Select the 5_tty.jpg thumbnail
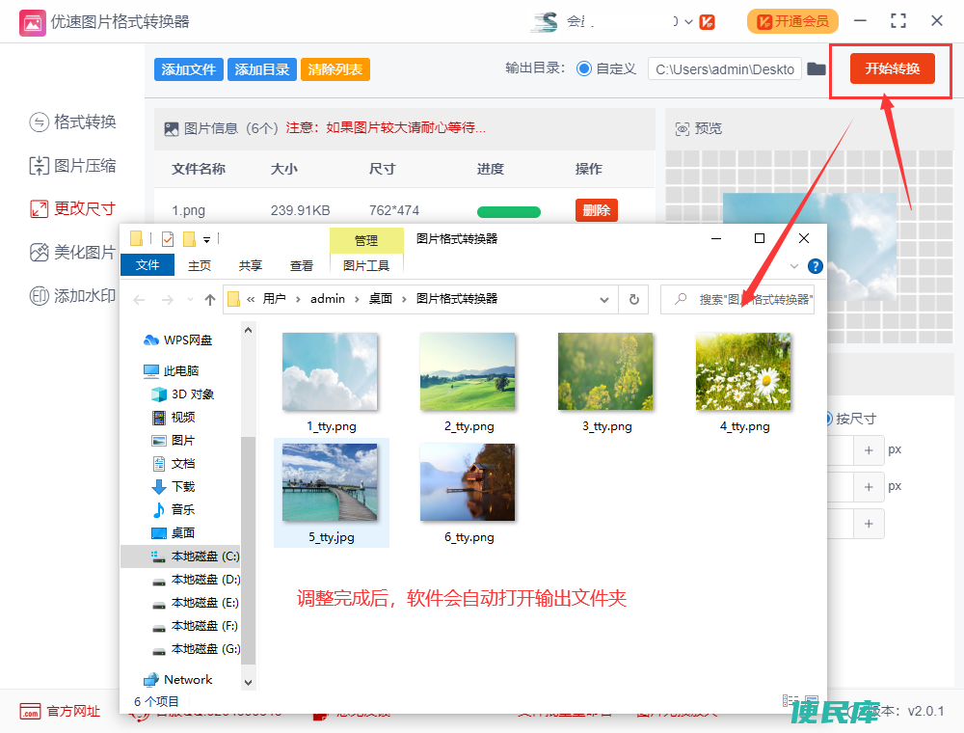 click(331, 483)
